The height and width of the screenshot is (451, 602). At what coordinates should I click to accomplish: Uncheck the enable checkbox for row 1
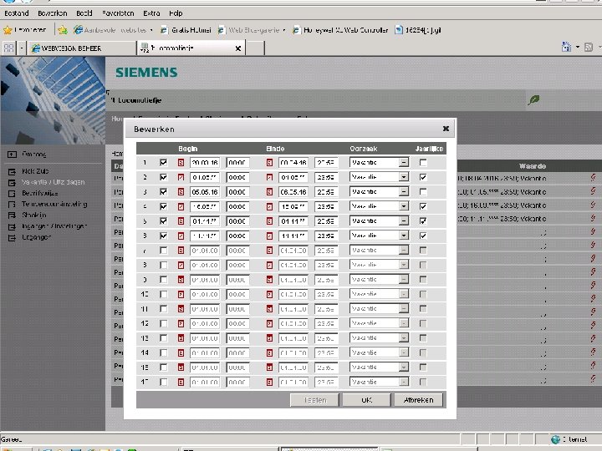click(x=163, y=163)
